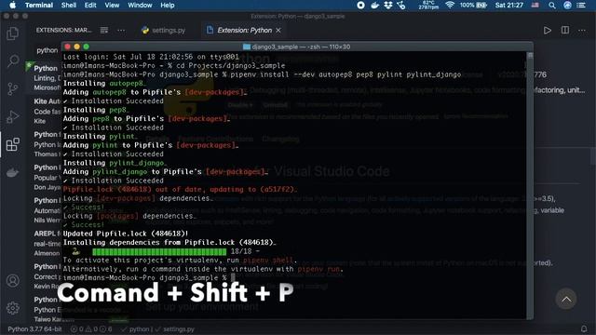596x335 pixels.
Task: Open Source Control view in activity bar
Action: pyautogui.click(x=12, y=89)
